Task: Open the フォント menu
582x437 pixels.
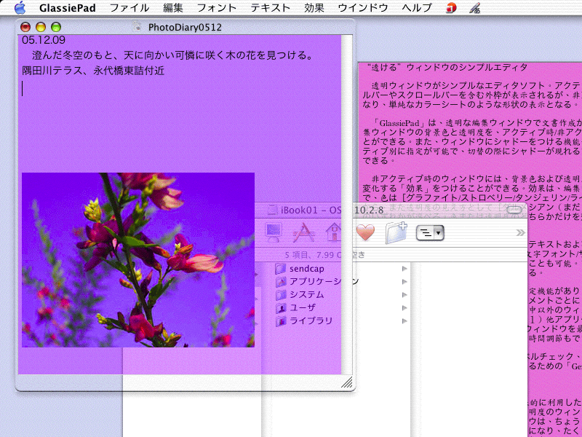Action: coord(216,8)
